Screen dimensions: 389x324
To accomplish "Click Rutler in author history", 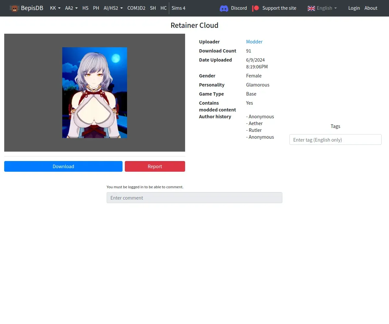I will pos(255,130).
